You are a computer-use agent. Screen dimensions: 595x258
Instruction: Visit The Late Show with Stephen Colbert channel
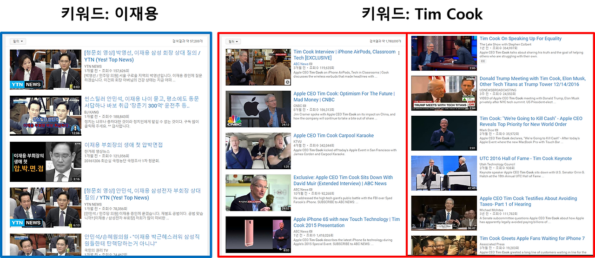(505, 44)
